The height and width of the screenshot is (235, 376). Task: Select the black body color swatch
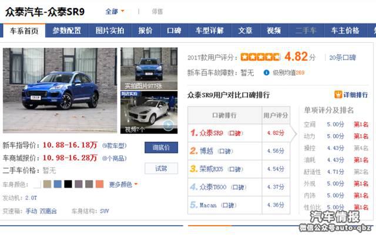(x=68, y=184)
